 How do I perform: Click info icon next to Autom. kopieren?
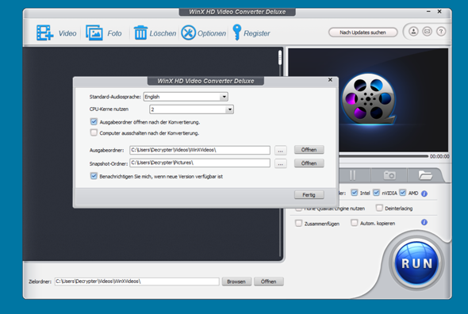click(x=424, y=222)
